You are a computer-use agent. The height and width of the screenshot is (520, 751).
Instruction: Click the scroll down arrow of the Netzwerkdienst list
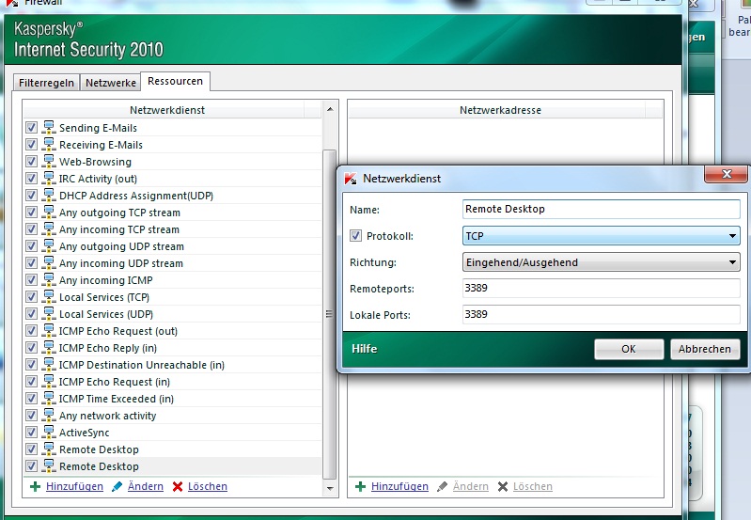point(330,488)
